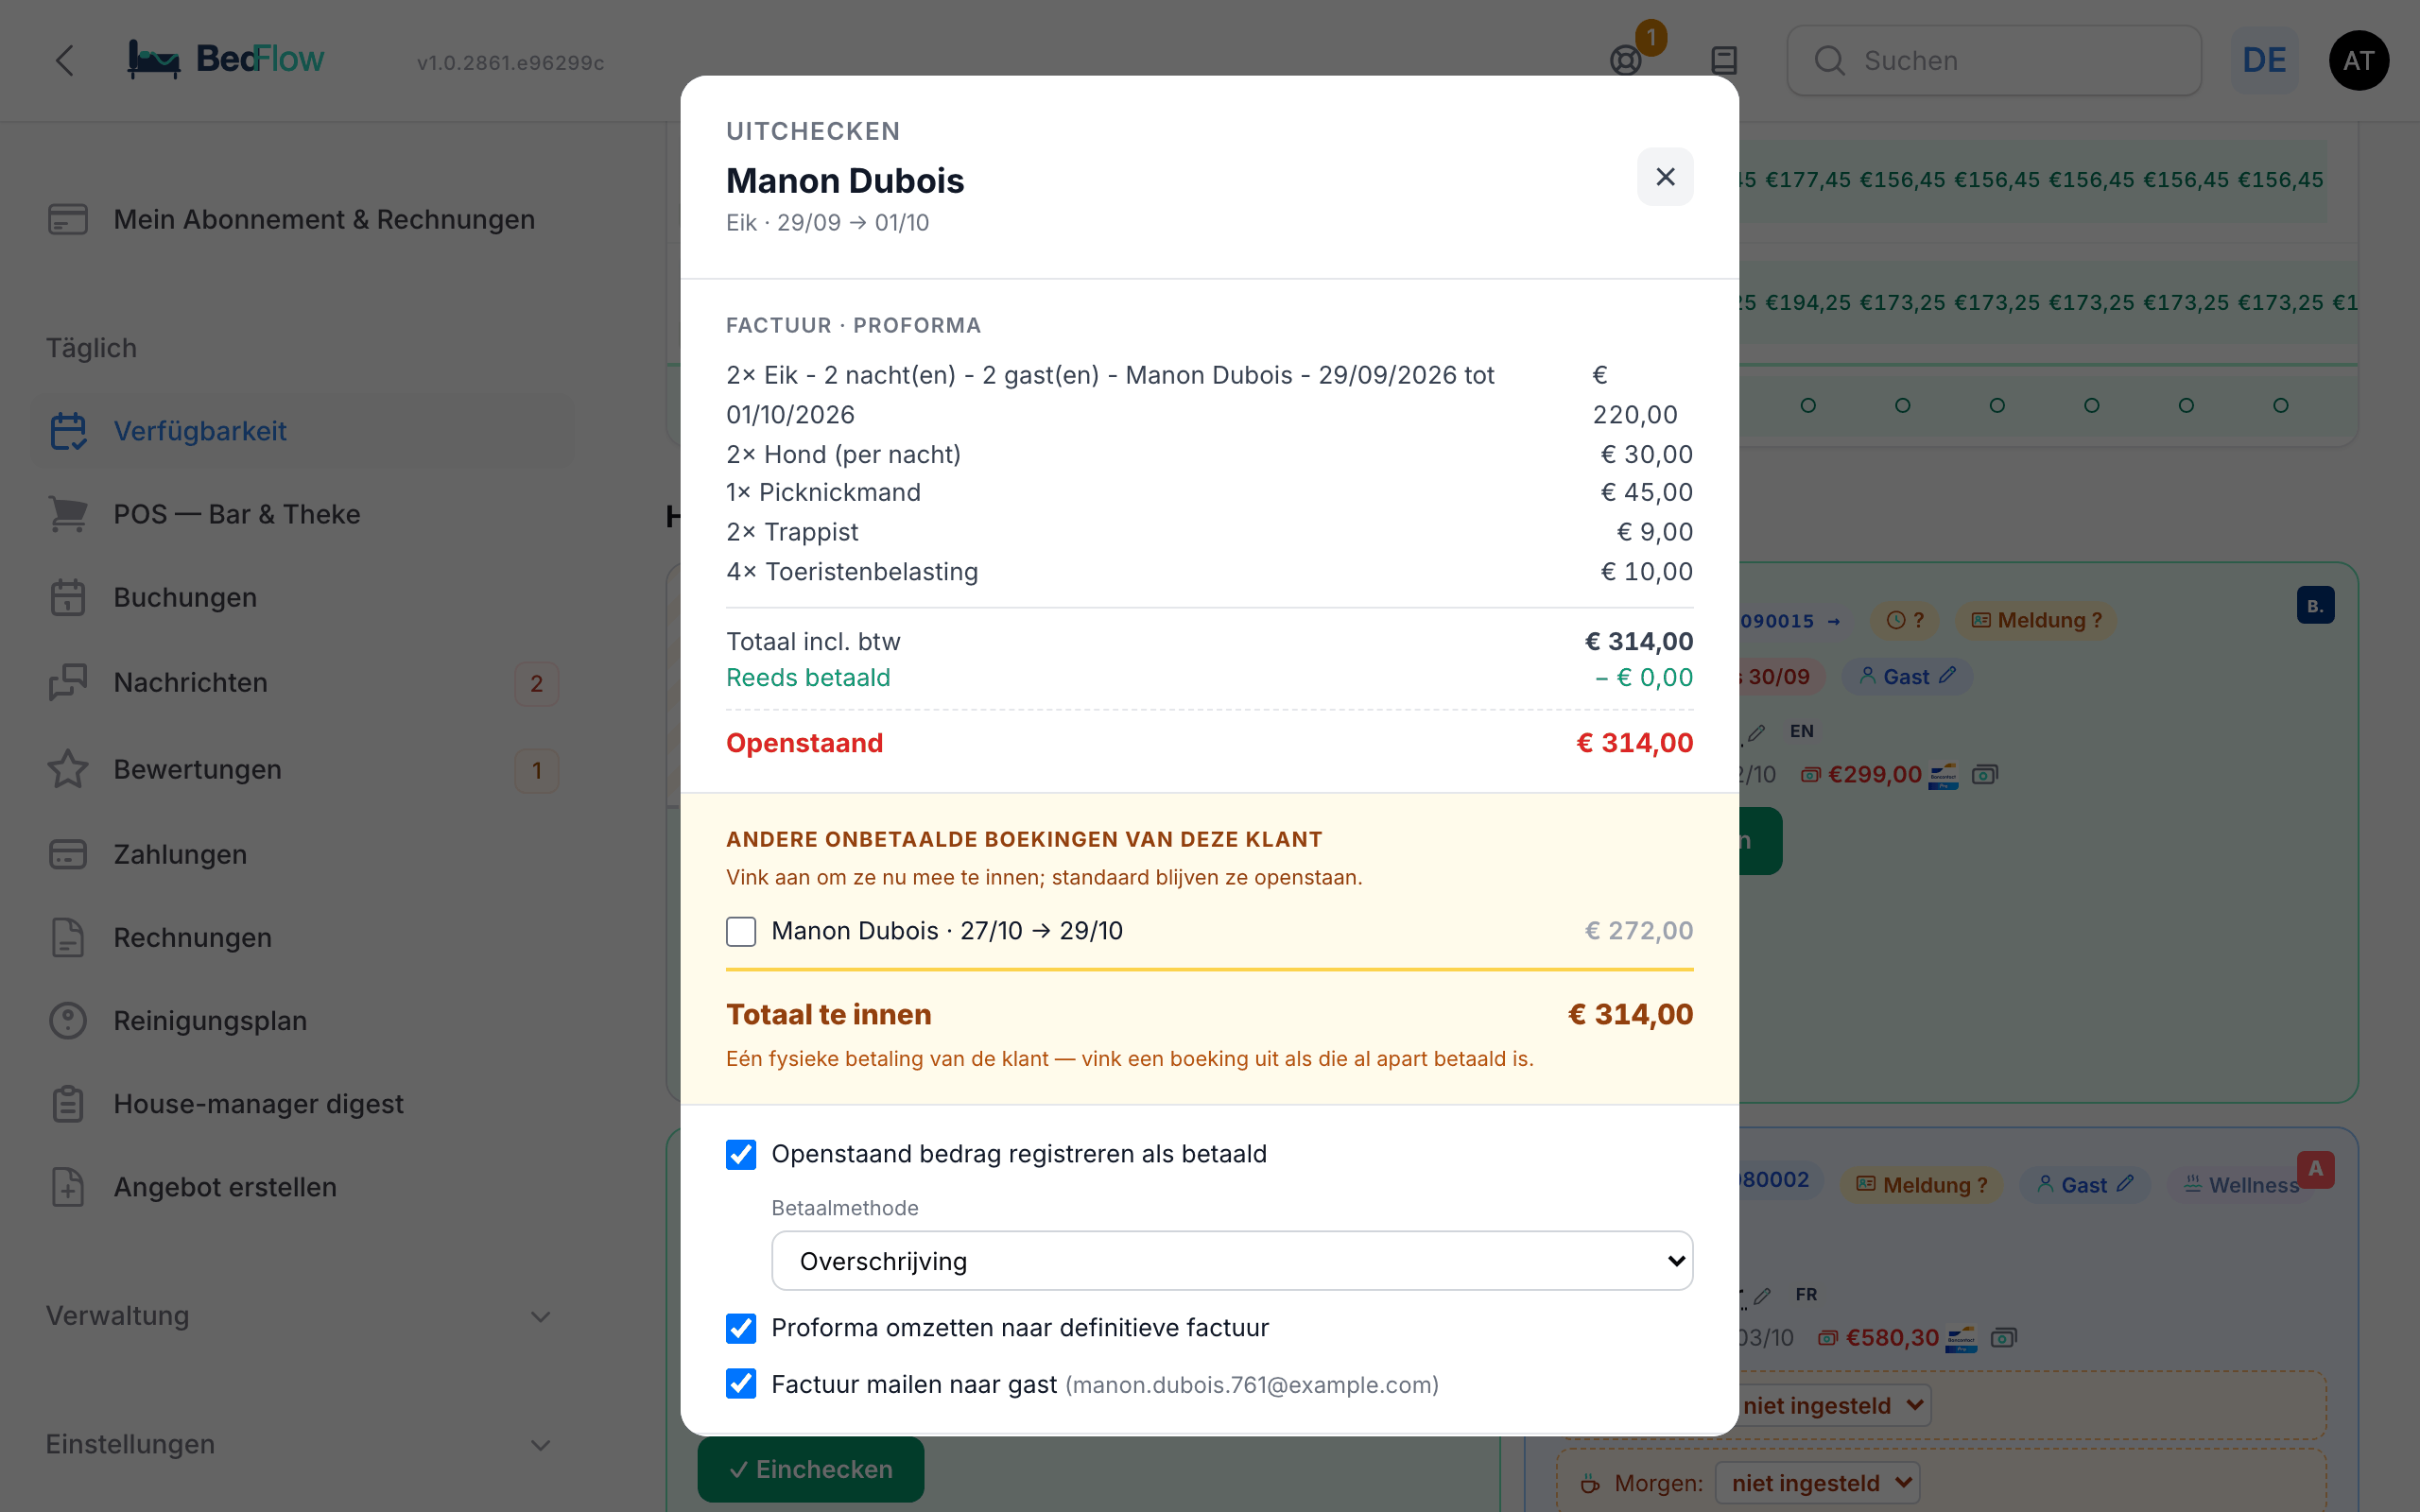The image size is (2420, 1512).
Task: Click the payment icon beside €580,30
Action: coord(2003,1338)
